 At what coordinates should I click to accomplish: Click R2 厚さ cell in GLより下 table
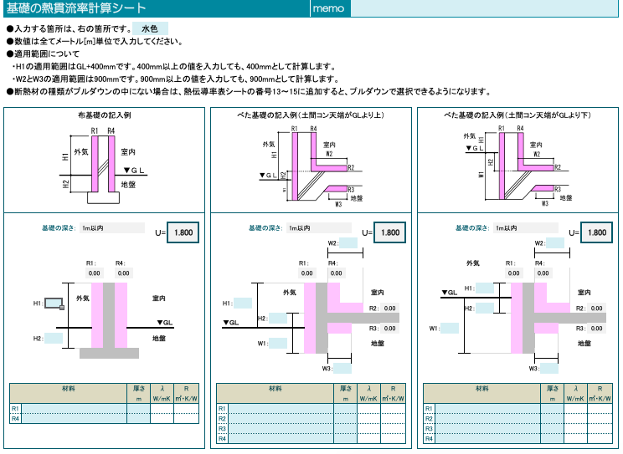point(553,418)
